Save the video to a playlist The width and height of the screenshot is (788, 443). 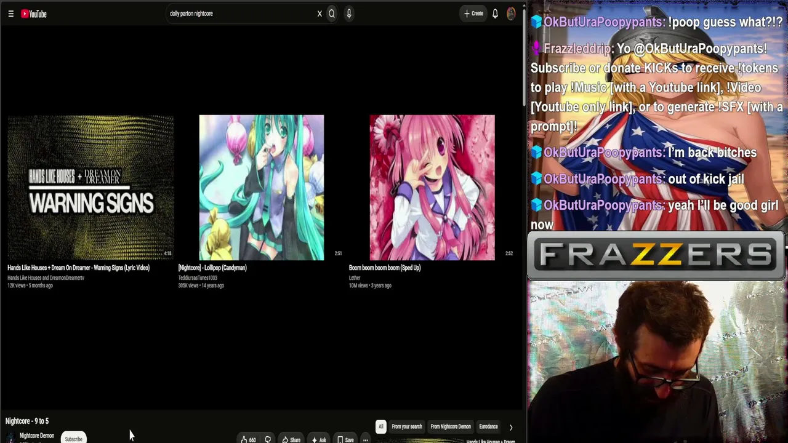point(345,439)
